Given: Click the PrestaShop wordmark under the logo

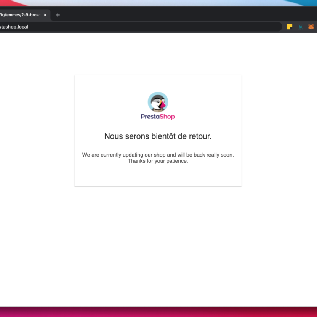Looking at the screenshot, I should pyautogui.click(x=158, y=117).
